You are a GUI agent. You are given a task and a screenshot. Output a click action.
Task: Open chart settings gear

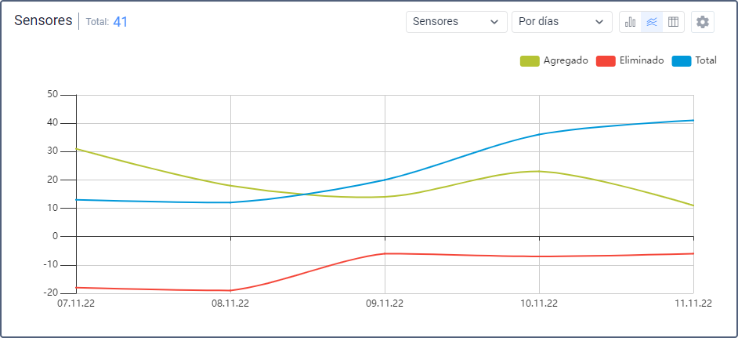click(703, 22)
